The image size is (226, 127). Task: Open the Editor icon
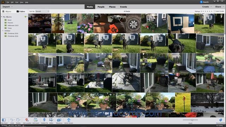[51, 120]
